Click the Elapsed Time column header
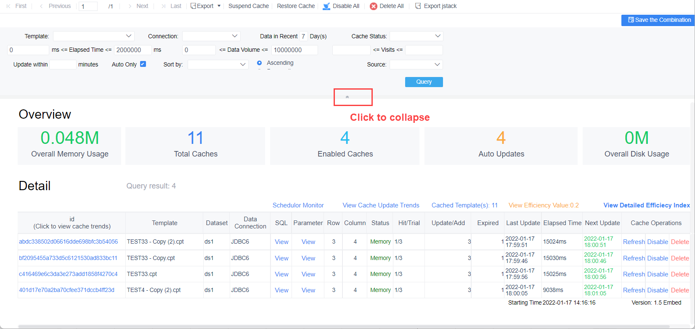This screenshot has width=695, height=329. (562, 223)
